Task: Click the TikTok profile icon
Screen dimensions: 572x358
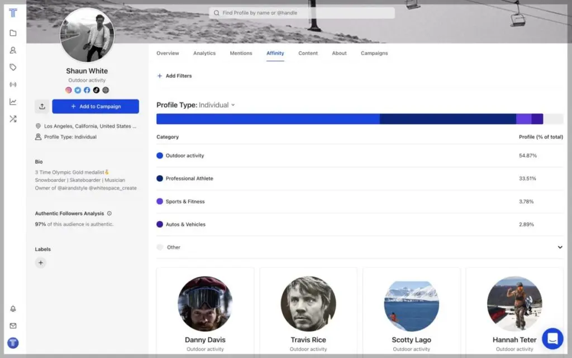Action: click(96, 89)
